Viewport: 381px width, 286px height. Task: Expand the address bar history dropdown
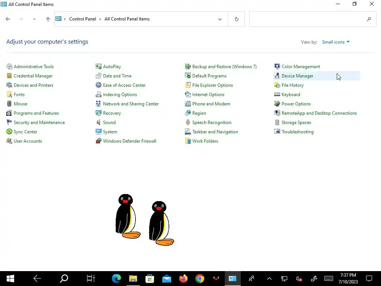(x=220, y=19)
